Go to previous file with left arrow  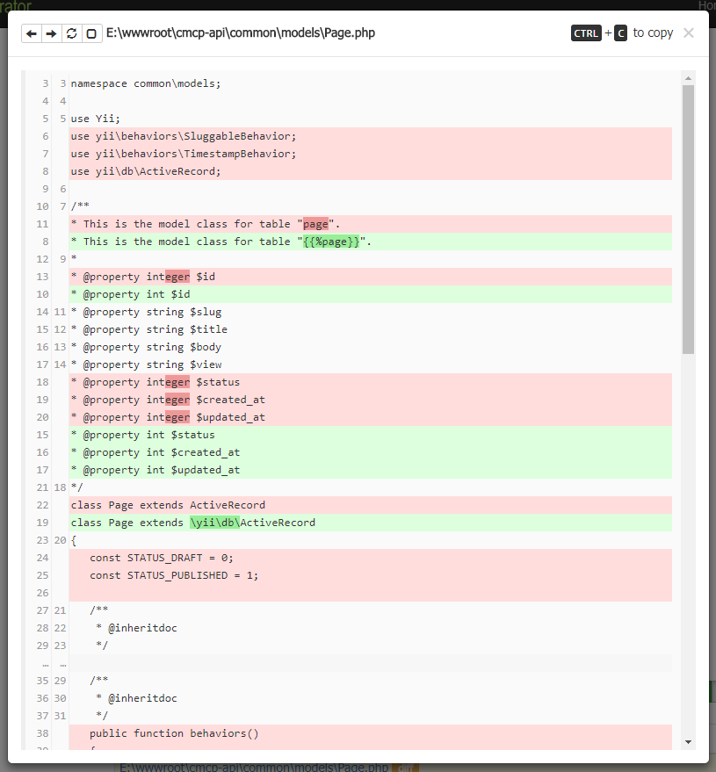point(32,33)
